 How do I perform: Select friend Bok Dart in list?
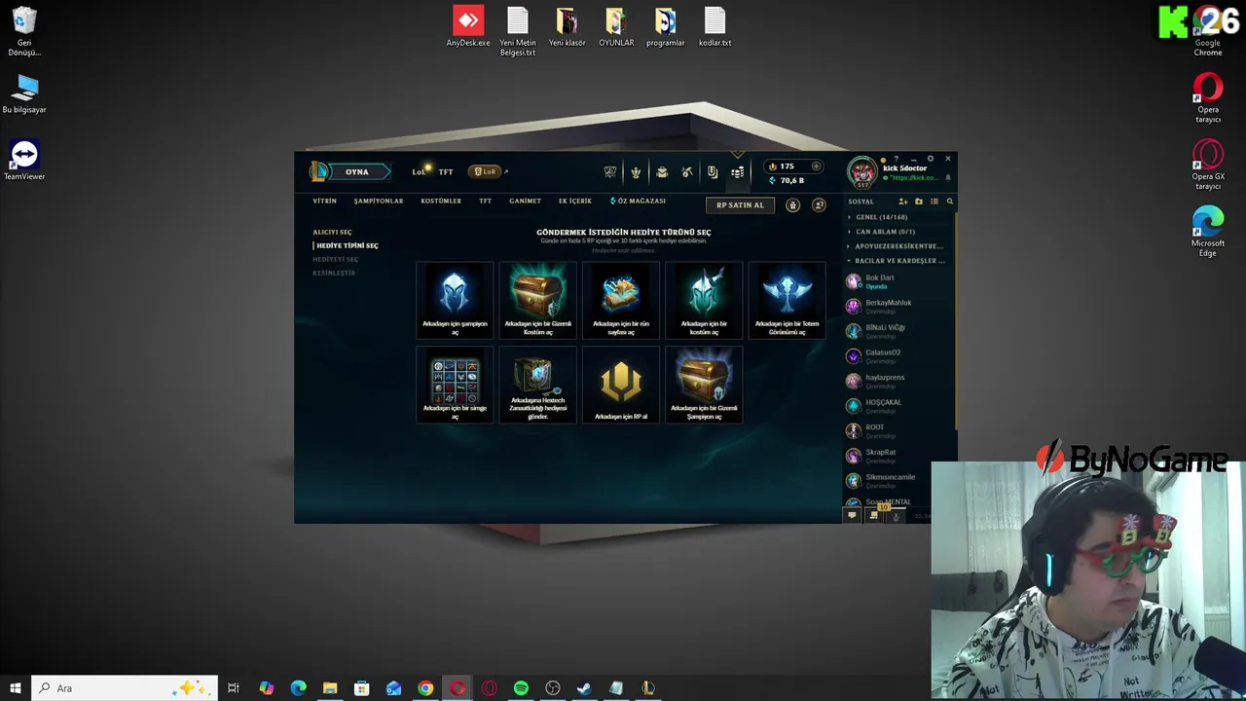[897, 281]
